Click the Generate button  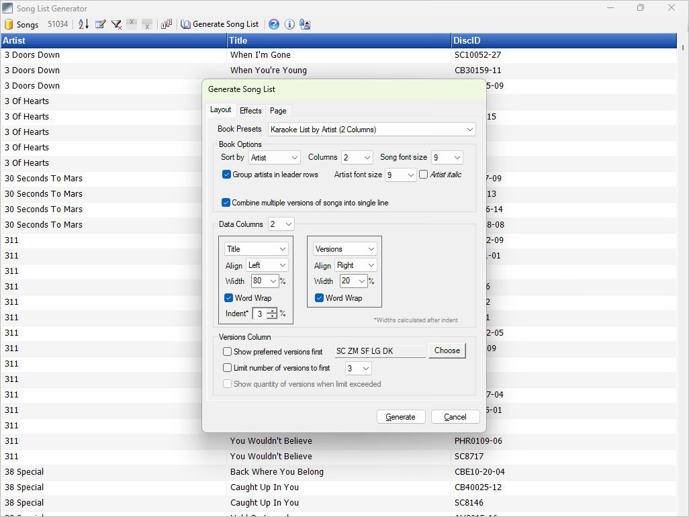401,417
